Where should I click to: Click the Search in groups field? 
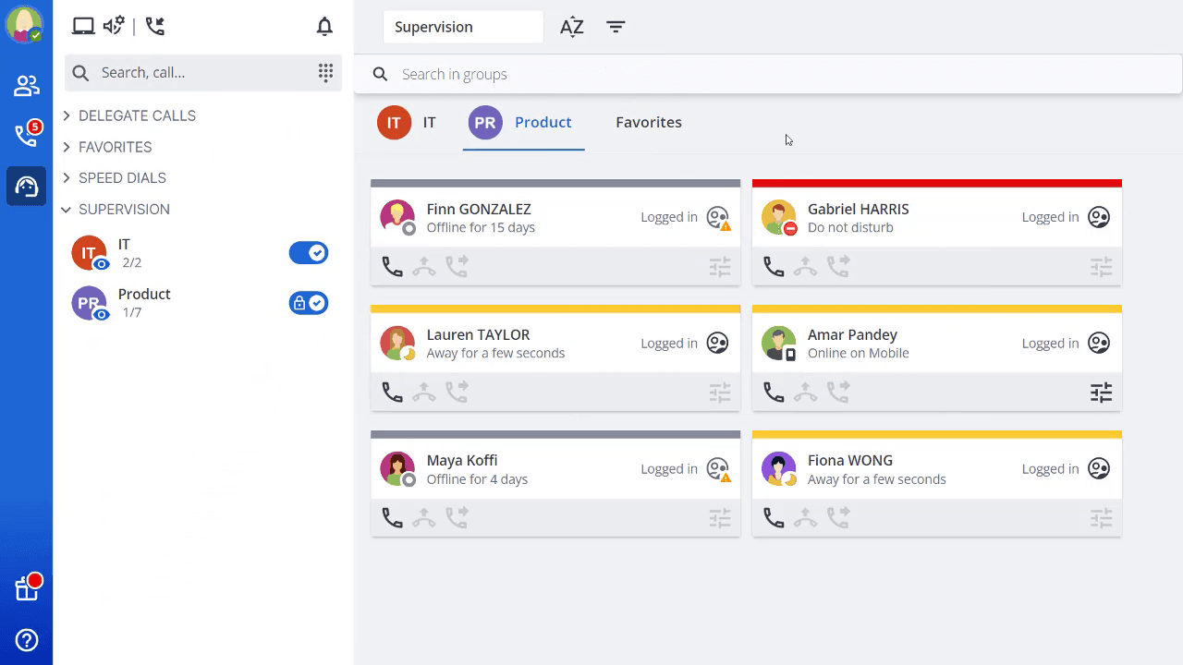[768, 74]
